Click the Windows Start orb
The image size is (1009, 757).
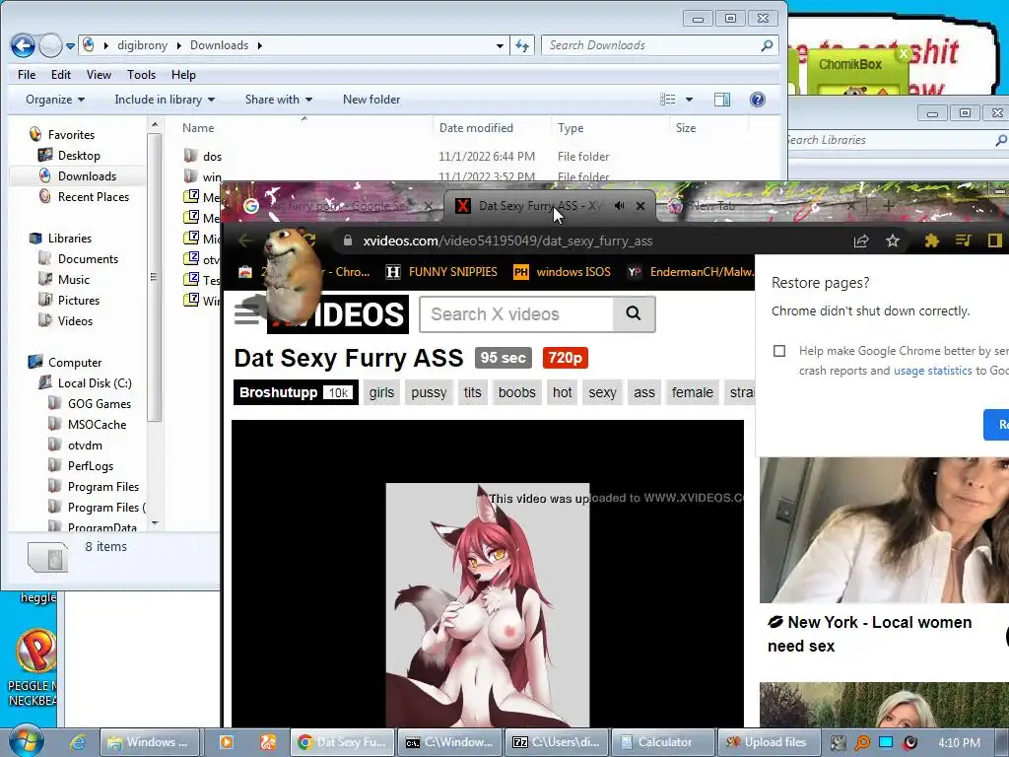coord(26,741)
